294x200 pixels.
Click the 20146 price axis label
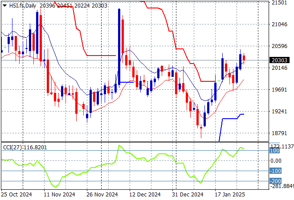point(279,68)
